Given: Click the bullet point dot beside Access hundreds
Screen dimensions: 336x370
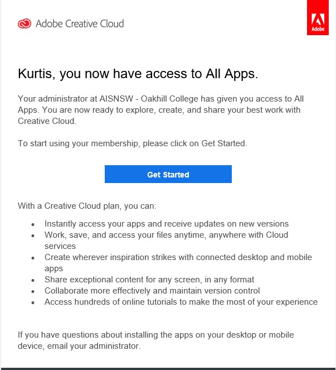Looking at the screenshot, I should (33, 302).
